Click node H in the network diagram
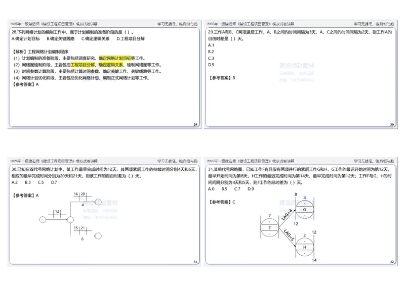 [304, 247]
